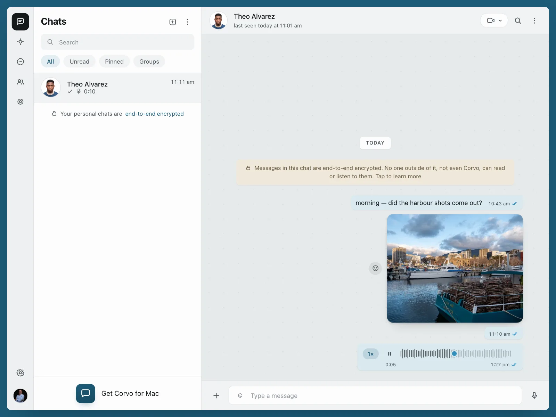Click the 11:10 am photo timestamp
The image size is (556, 417).
[x=500, y=334]
